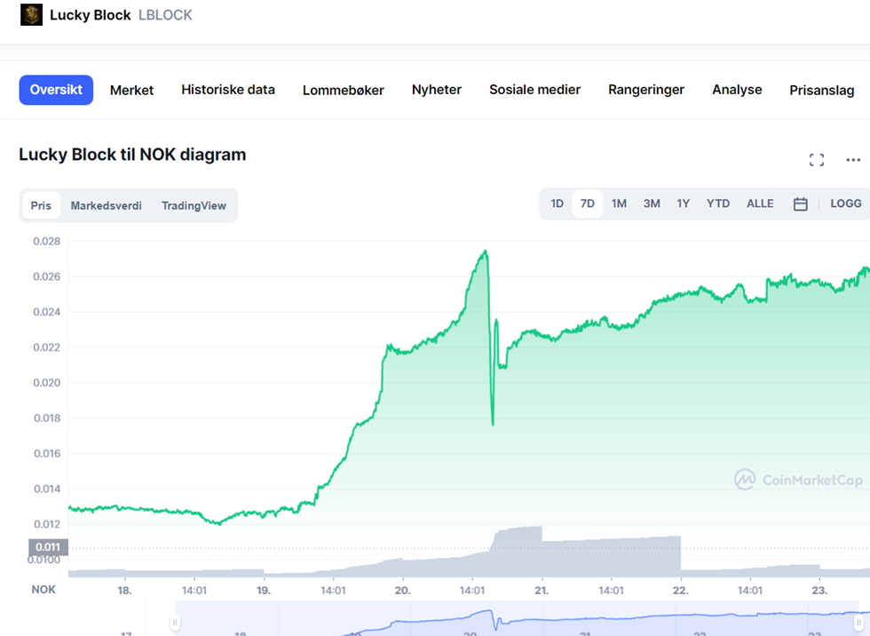This screenshot has width=870, height=636.
Task: Click the 20. date axis label
Action: 402,591
